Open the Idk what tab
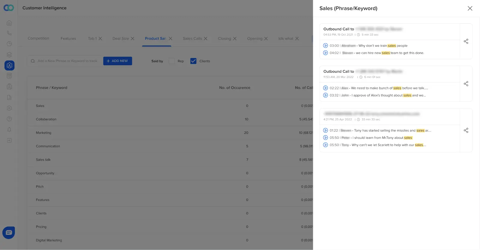 coord(286,39)
